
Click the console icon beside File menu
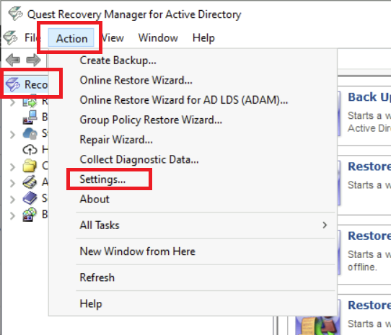[11, 38]
